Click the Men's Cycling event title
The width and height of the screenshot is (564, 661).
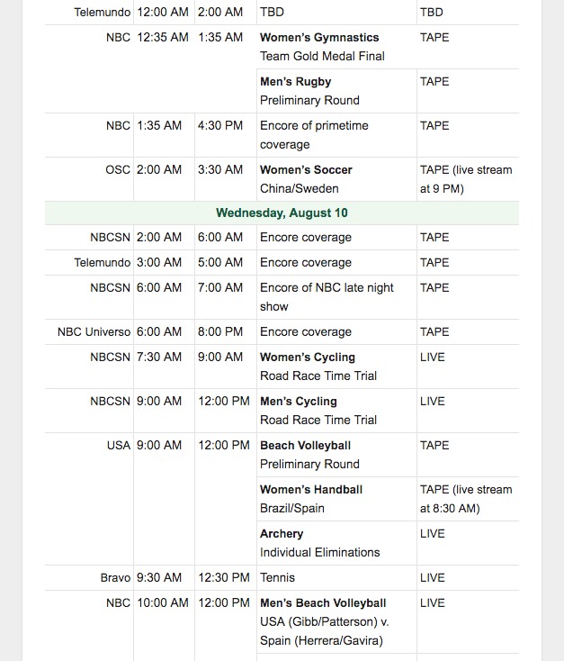pos(299,402)
